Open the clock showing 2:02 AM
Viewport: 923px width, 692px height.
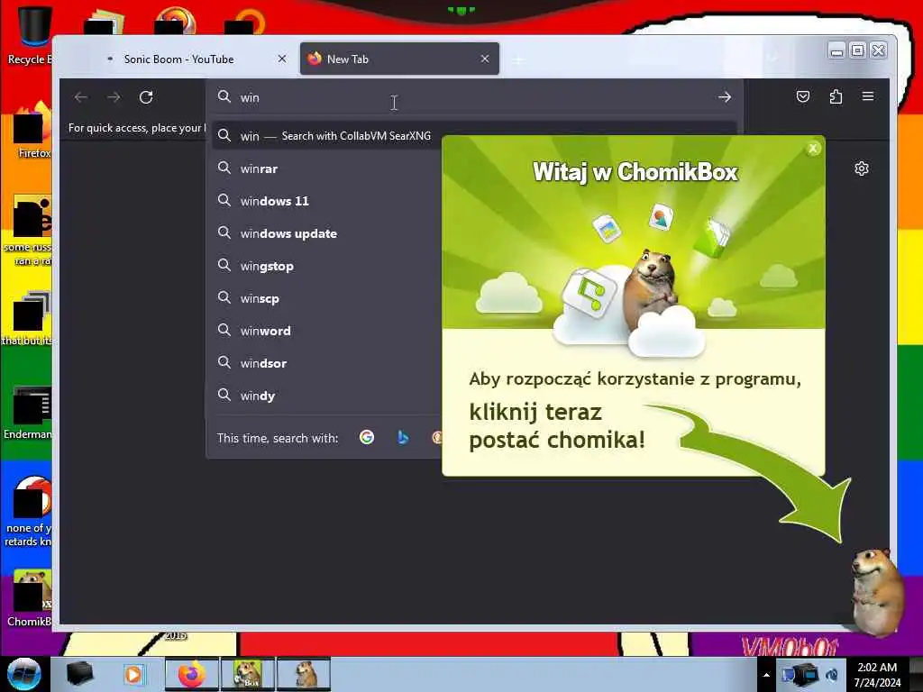(x=877, y=675)
